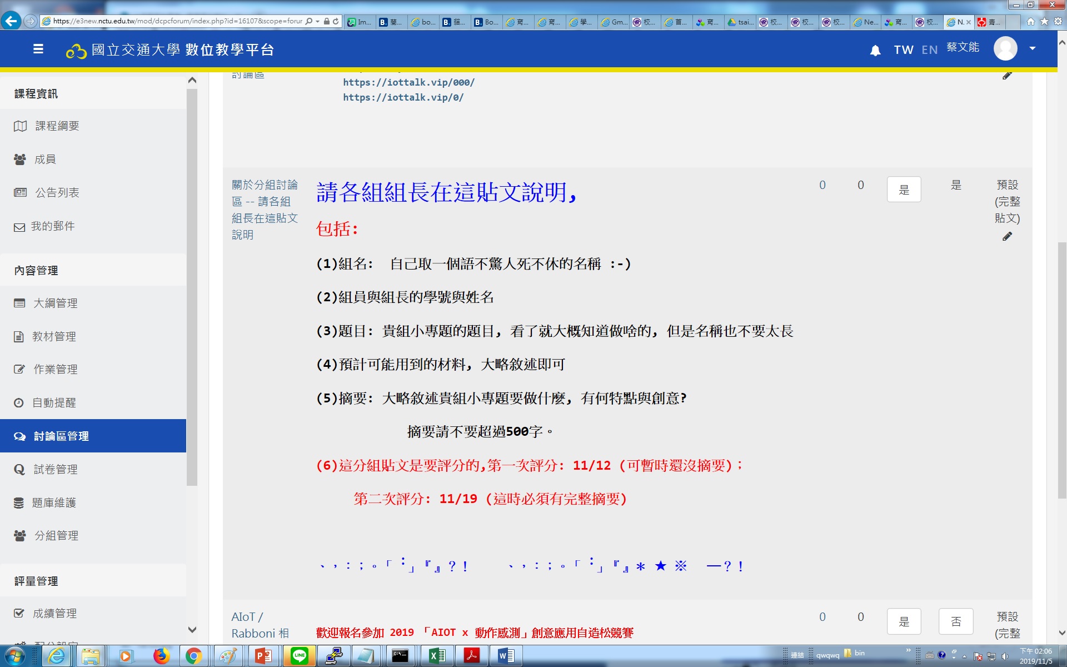Screen dimensions: 1067x667
Task: Click pencil edit icon of top forum row
Action: (x=1007, y=75)
